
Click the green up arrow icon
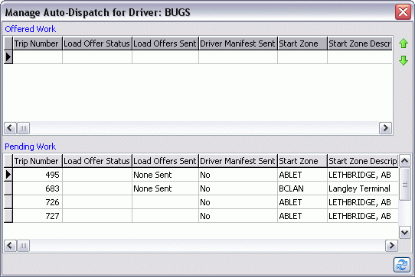(x=404, y=43)
